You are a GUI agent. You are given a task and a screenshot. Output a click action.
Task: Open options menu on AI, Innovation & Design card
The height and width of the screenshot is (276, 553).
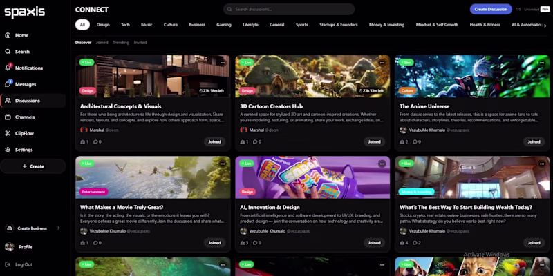[x=382, y=164]
